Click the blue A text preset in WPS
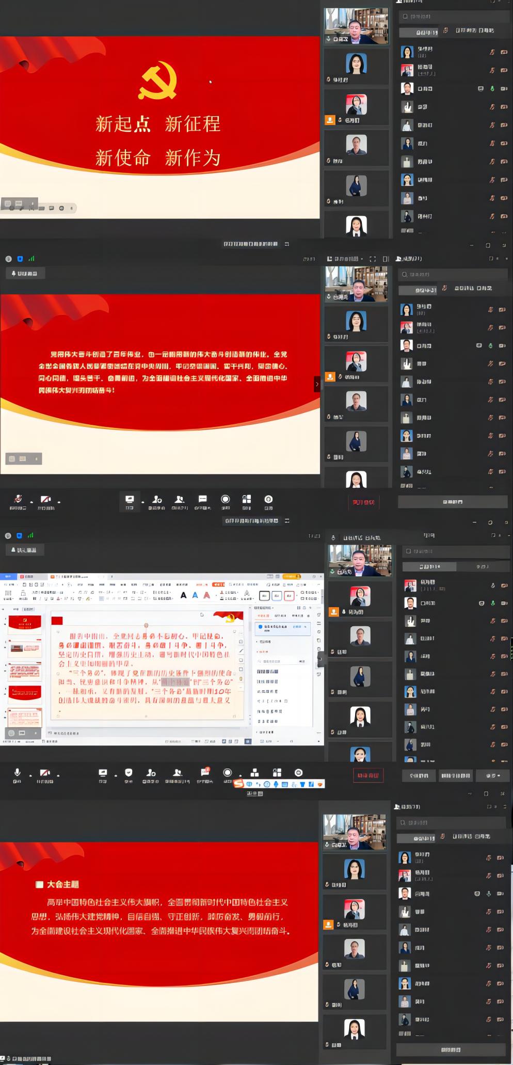The image size is (513, 1065). [x=195, y=595]
